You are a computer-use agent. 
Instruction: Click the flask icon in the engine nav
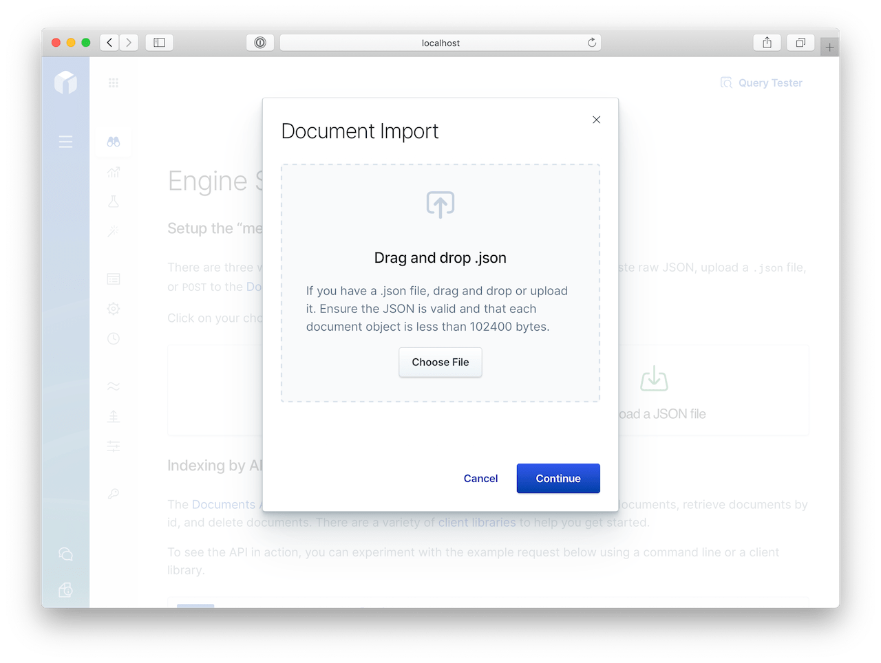114,202
